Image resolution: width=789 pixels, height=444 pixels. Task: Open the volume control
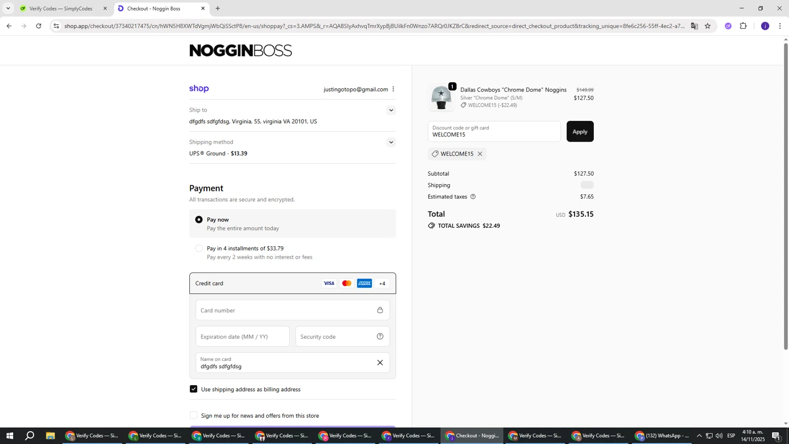(719, 436)
